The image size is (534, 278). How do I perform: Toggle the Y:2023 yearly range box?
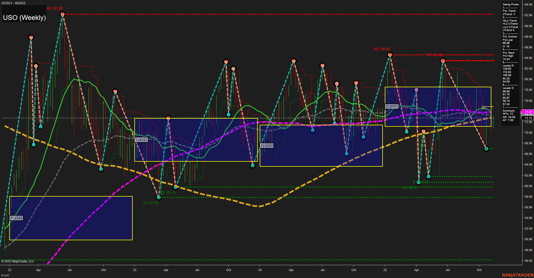click(x=142, y=140)
